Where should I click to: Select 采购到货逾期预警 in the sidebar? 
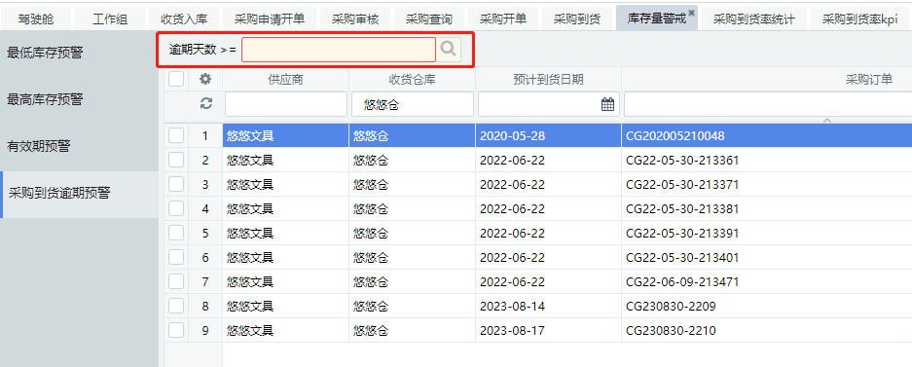coord(79,194)
